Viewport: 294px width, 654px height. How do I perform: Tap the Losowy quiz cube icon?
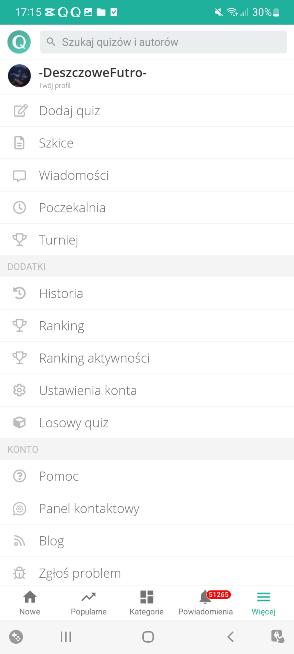point(19,423)
